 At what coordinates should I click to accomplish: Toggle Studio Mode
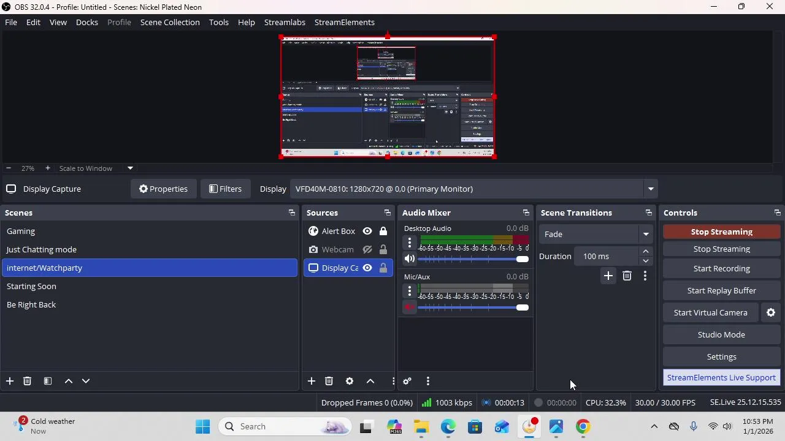(721, 334)
